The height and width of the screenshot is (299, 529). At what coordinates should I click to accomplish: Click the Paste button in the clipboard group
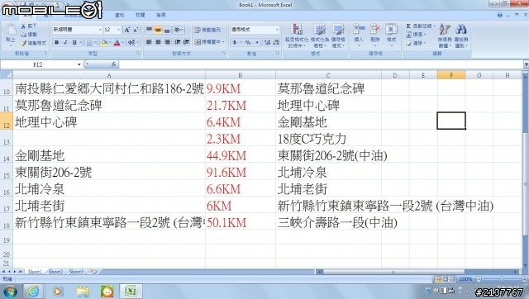(x=11, y=35)
